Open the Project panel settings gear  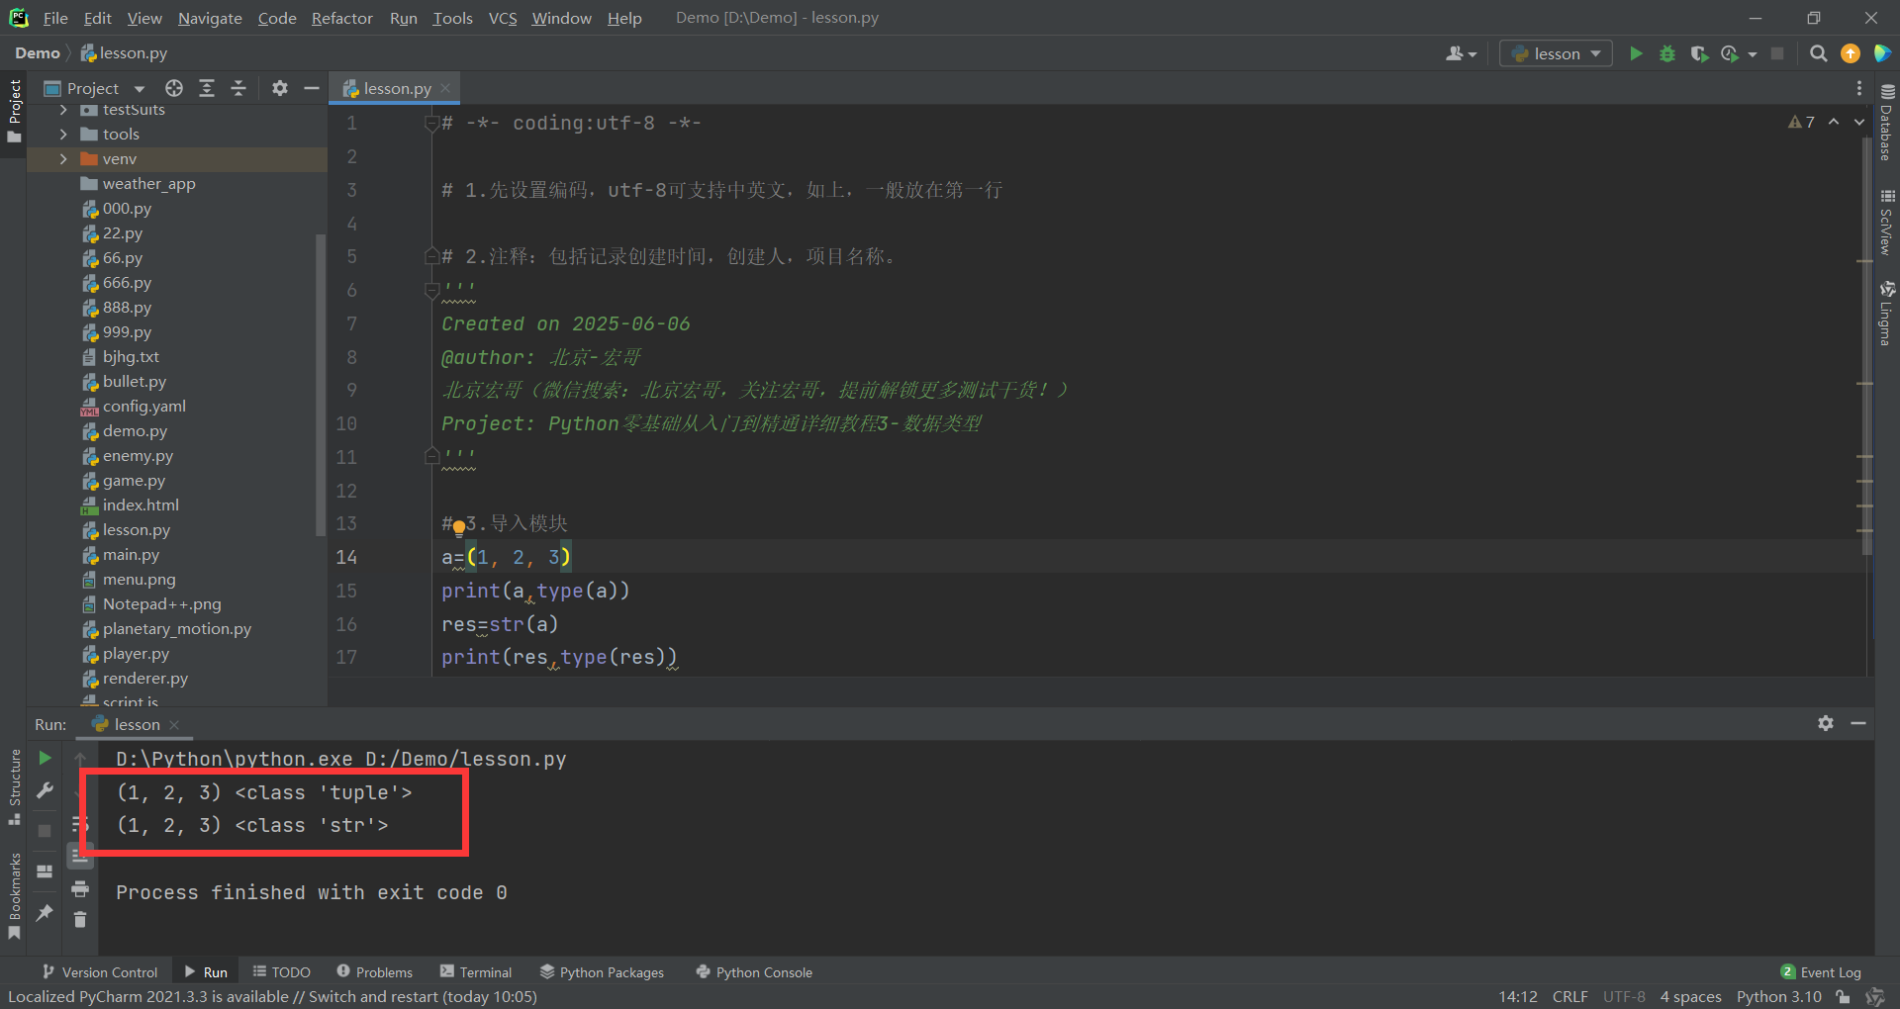point(280,88)
